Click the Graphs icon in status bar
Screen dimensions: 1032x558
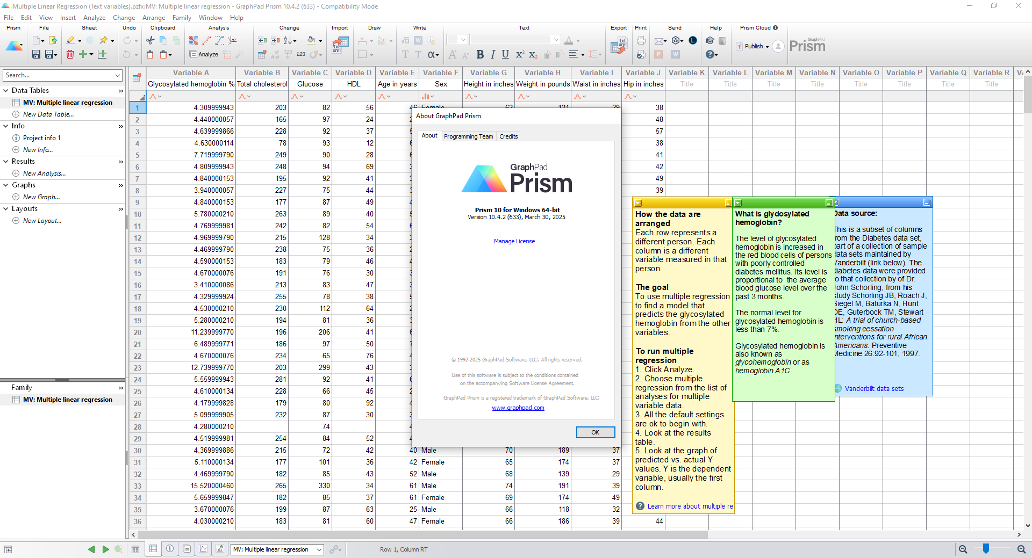[x=204, y=549]
